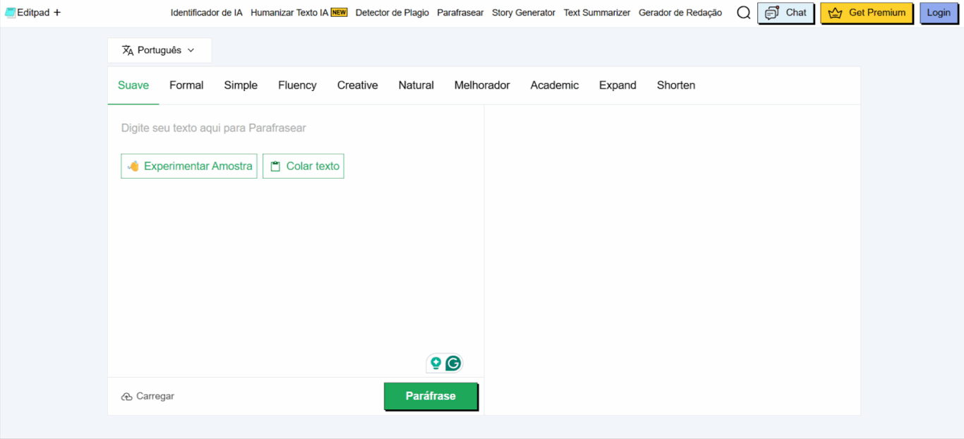
Task: Click the Grammarly extension icon
Action: [x=453, y=363]
